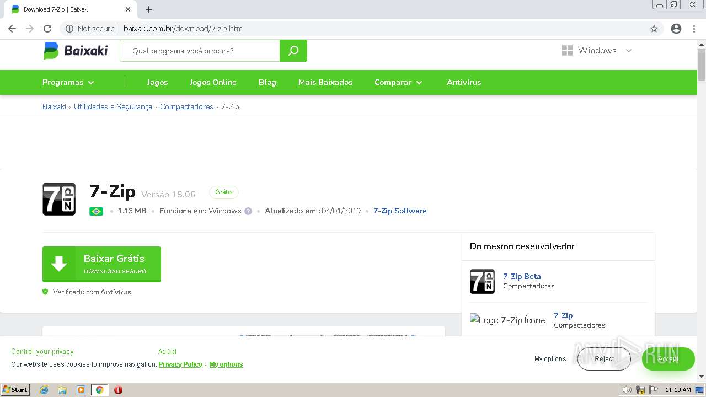Image resolution: width=706 pixels, height=397 pixels.
Task: Click the address bar URL
Action: [x=183, y=29]
